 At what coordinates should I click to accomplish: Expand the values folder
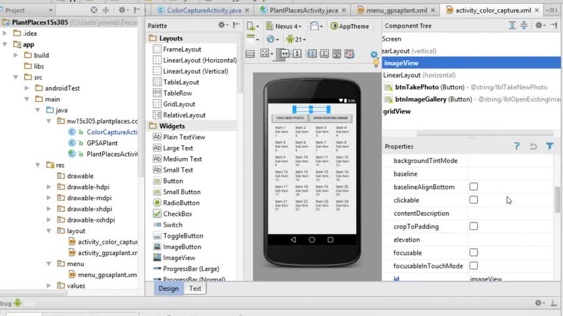[x=49, y=286]
